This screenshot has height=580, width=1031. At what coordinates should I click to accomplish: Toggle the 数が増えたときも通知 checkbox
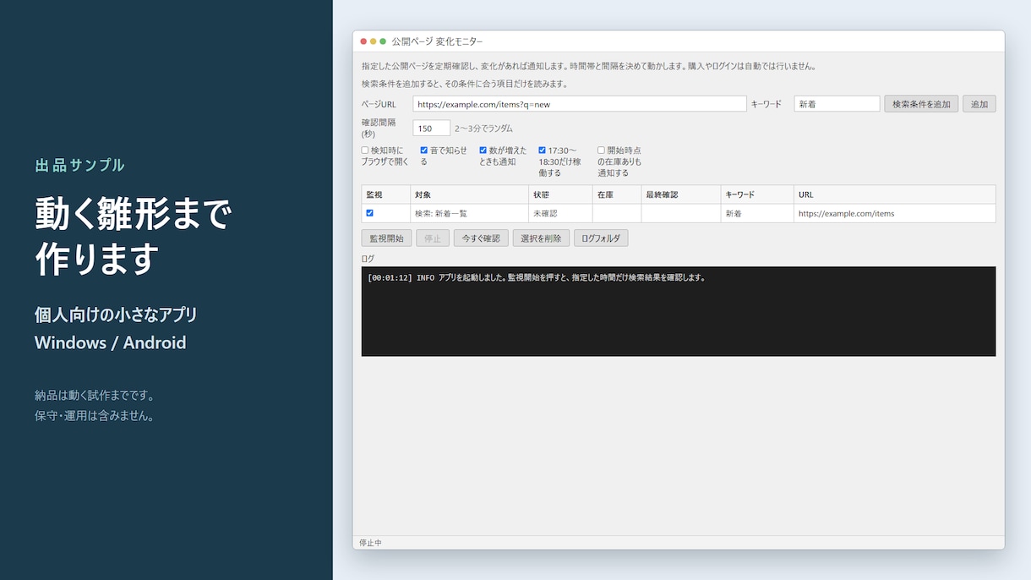click(x=483, y=150)
